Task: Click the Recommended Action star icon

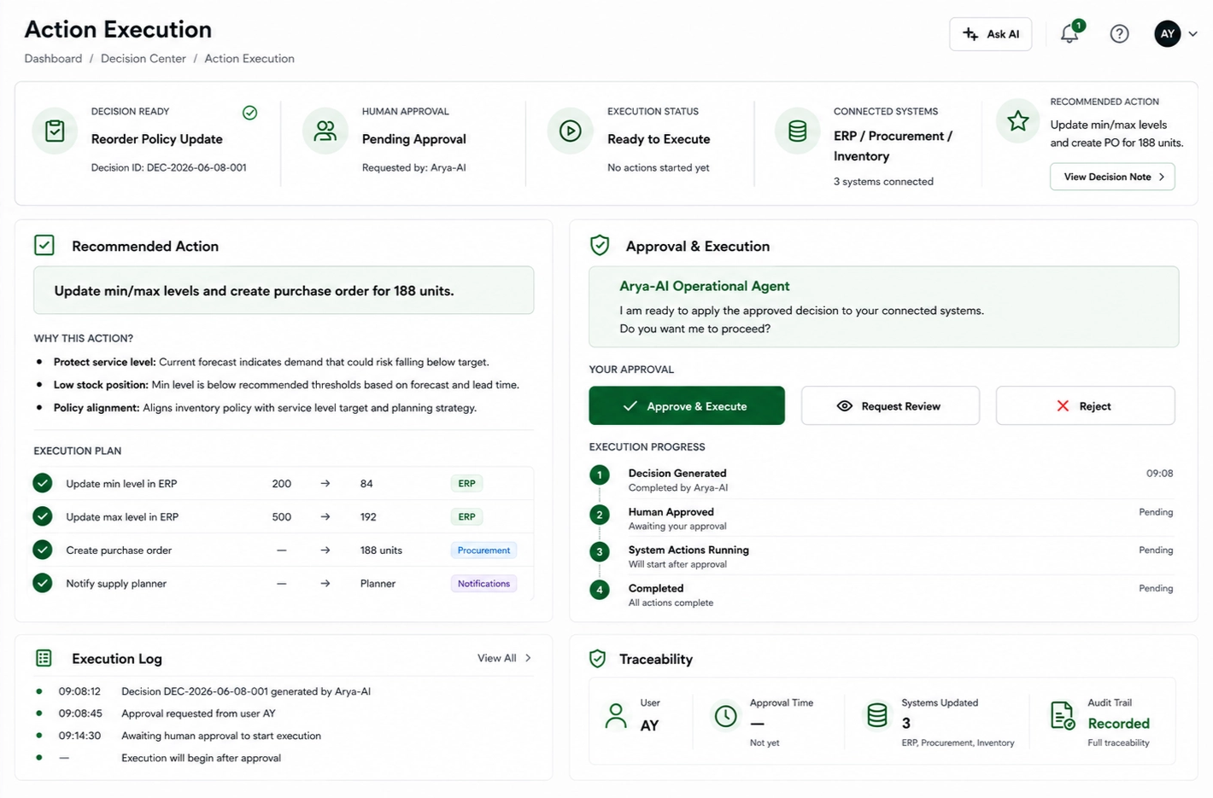Action: pos(1017,121)
